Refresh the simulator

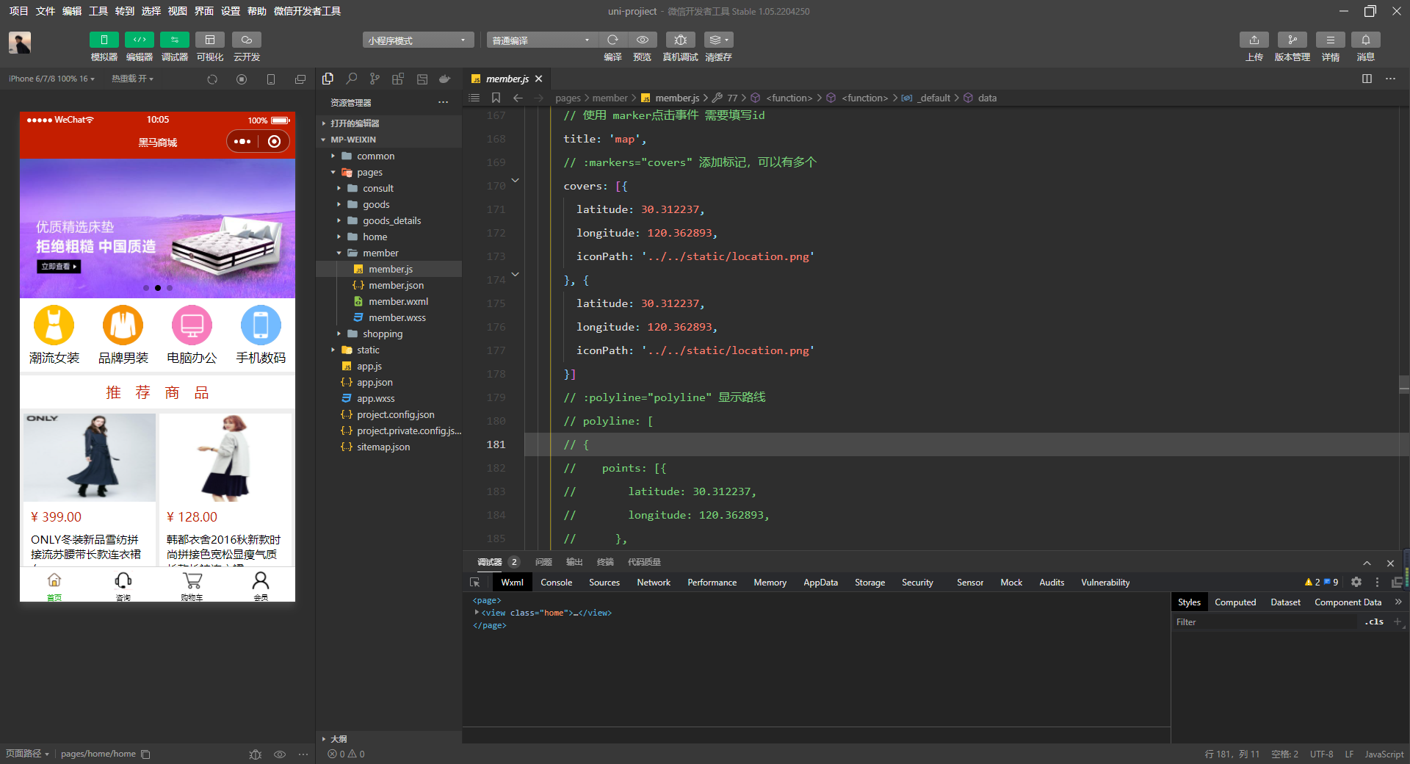[x=212, y=79]
